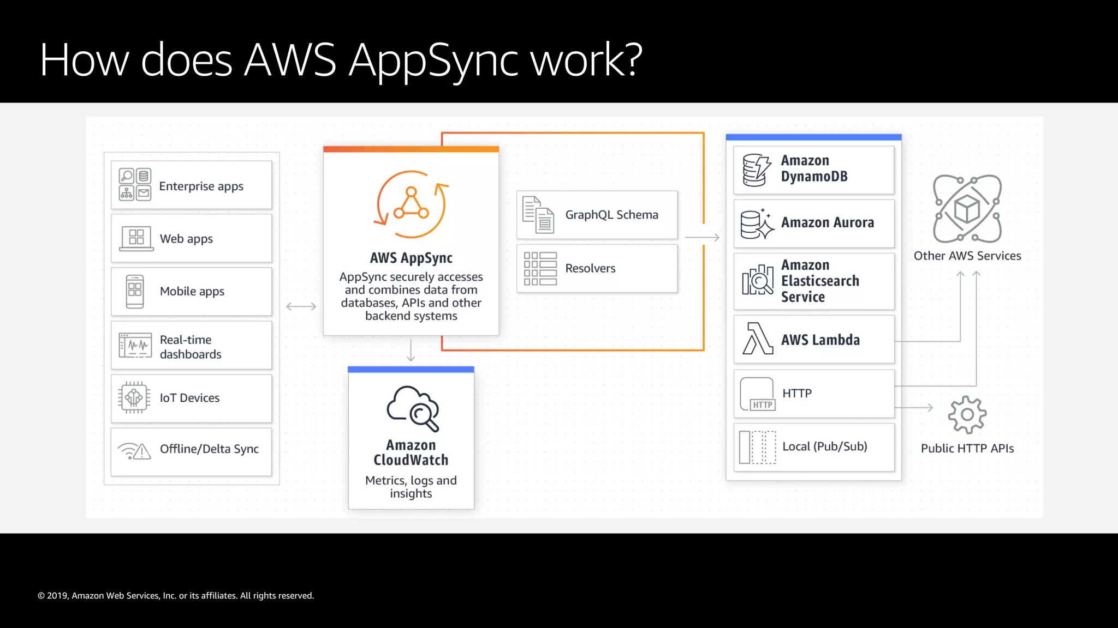The width and height of the screenshot is (1118, 628).
Task: Click the Amazon CloudWatch heading text
Action: pyautogui.click(x=411, y=452)
